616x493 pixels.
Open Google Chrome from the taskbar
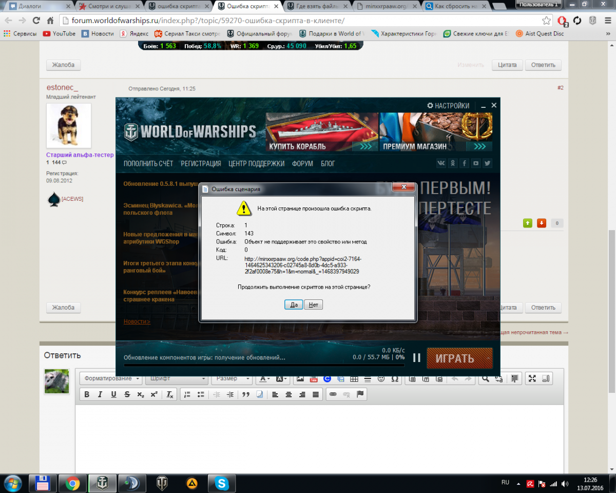tap(72, 483)
